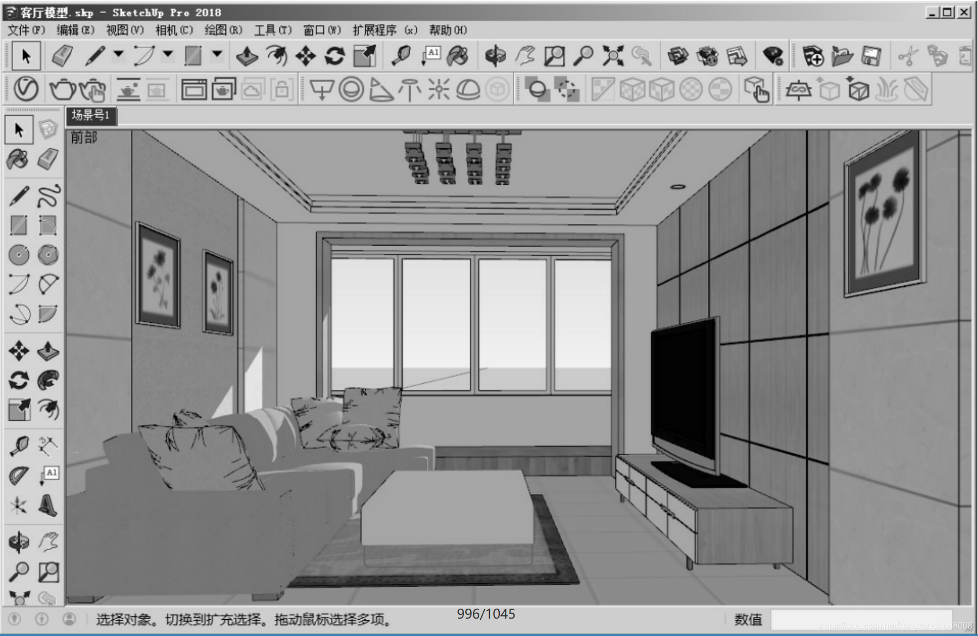
Task: Add a V-Ray sphere light
Action: 351,89
